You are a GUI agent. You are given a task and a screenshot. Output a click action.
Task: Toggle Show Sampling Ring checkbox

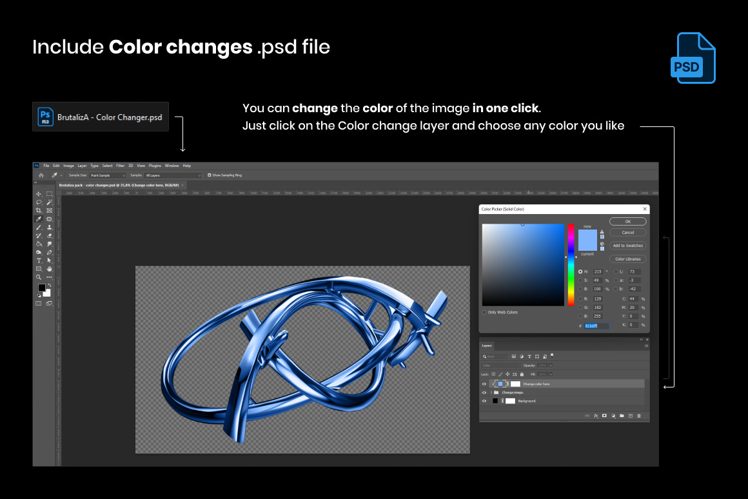(x=210, y=175)
